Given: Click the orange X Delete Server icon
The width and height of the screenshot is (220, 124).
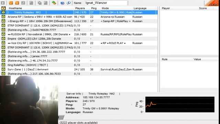Looking at the screenshot, I should coord(17,3).
